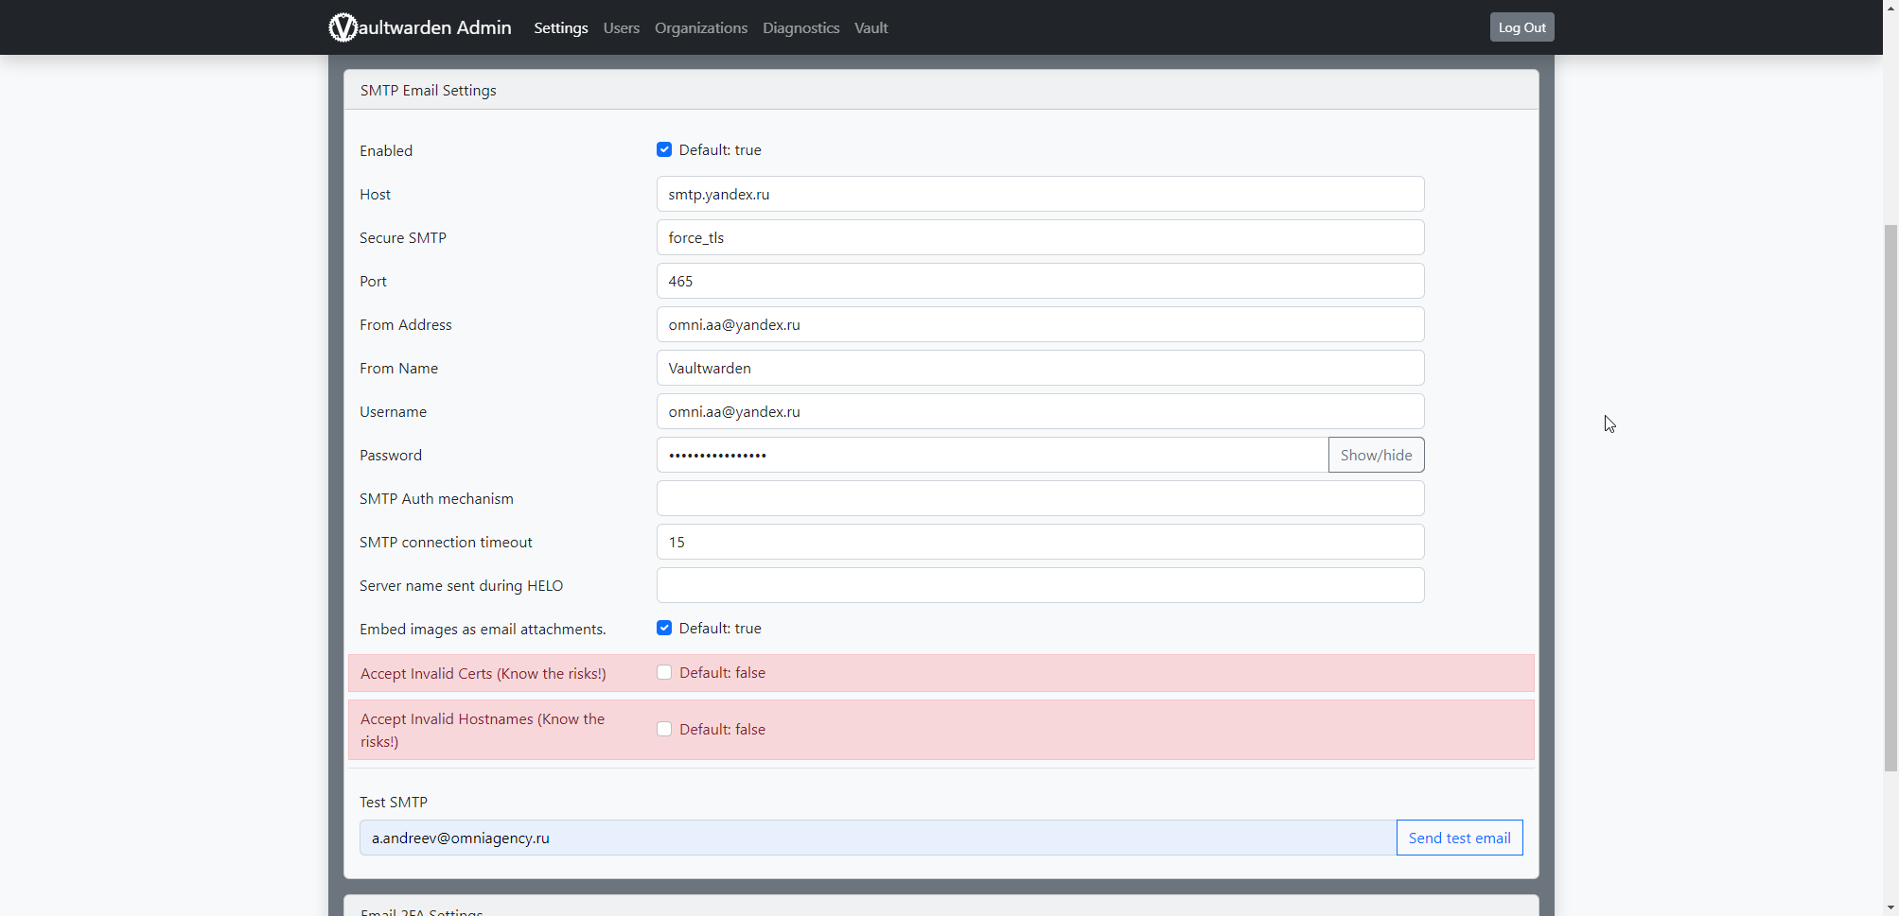Focus the masked Password field

993,455
